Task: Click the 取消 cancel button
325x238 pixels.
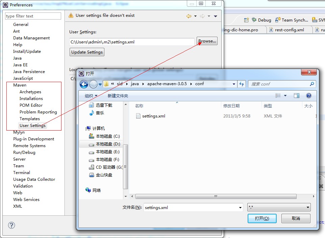Action: [296, 218]
